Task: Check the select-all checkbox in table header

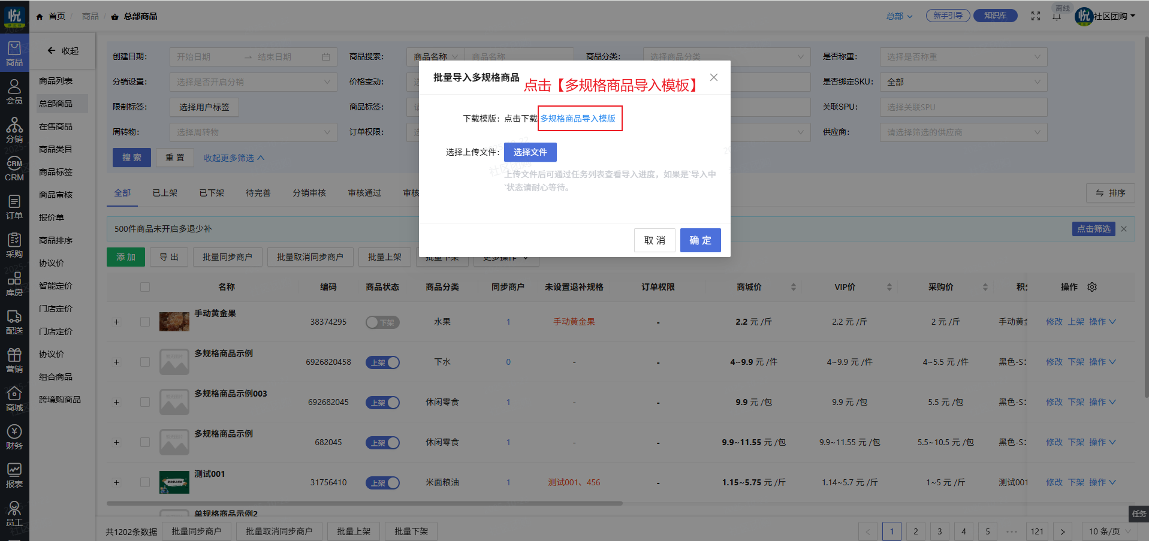Action: 145,287
